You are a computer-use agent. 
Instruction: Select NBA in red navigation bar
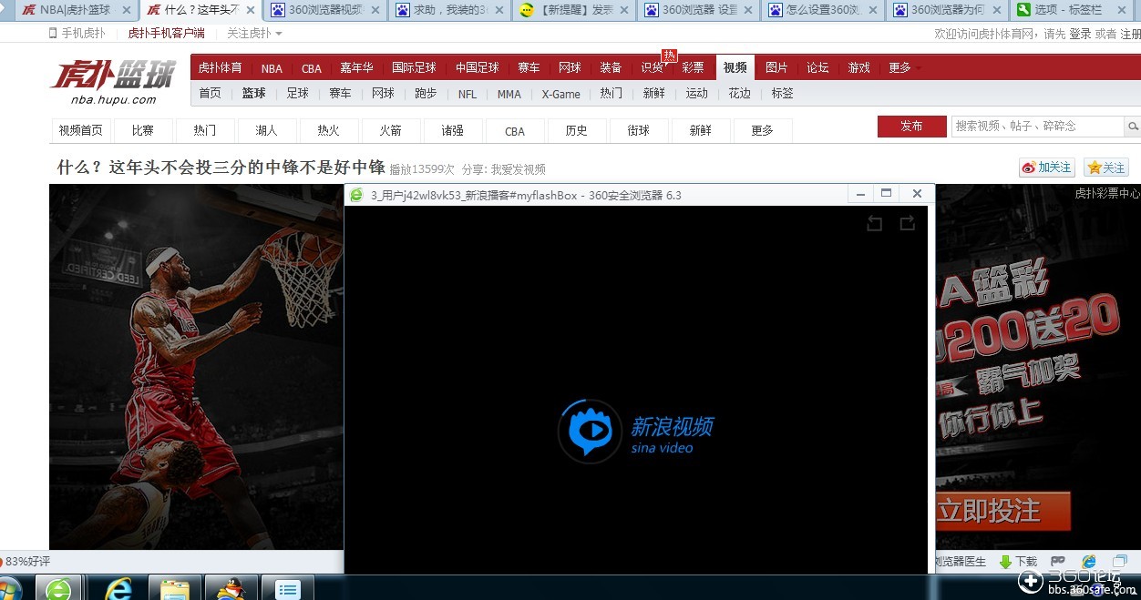[x=272, y=68]
